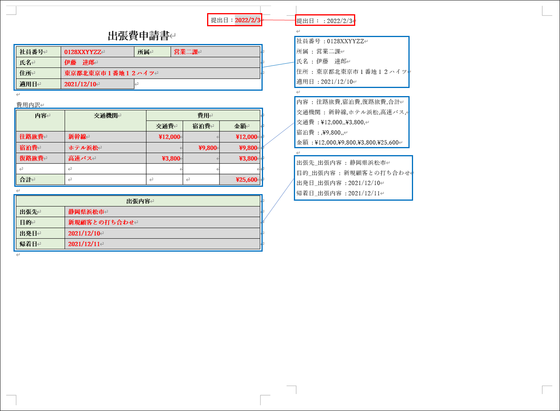Select the red 高速バス cell
The image size is (560, 411).
[x=106, y=158]
